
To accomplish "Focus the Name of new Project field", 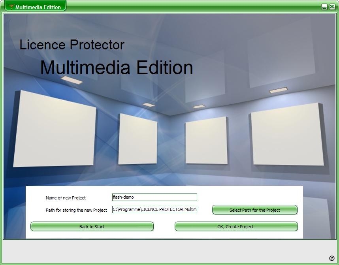I will click(154, 197).
